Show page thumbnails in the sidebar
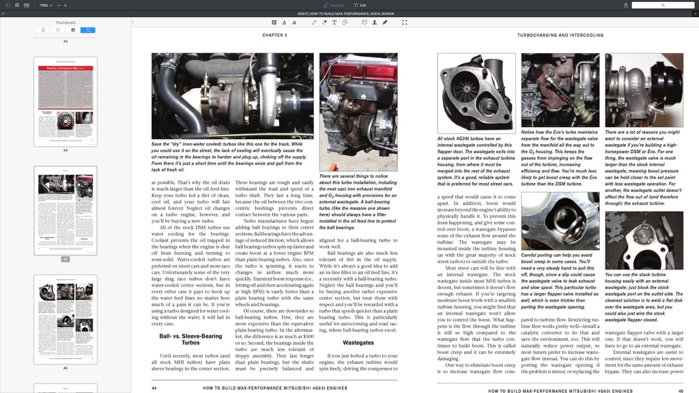699x393 pixels. click(88, 30)
